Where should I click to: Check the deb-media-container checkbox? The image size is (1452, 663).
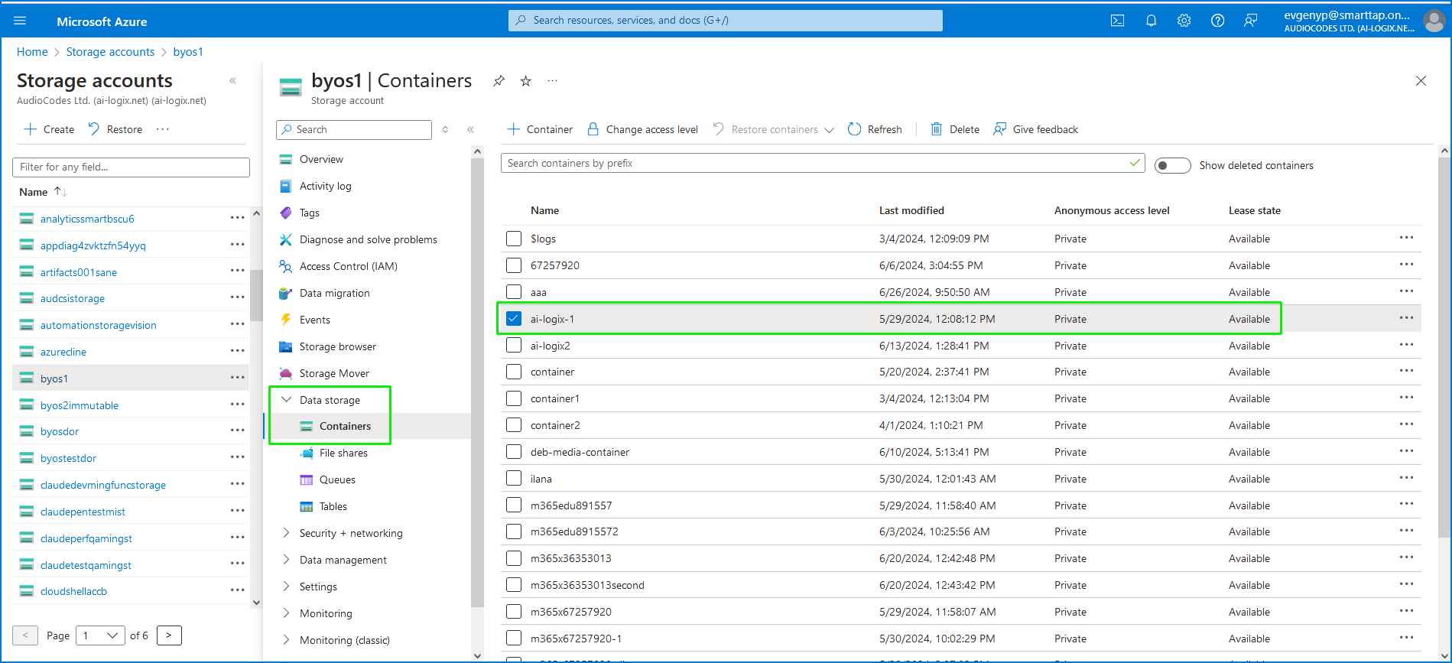tap(514, 452)
